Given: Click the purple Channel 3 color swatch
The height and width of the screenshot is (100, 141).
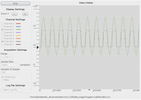Looking at the screenshot, I should [18, 33].
